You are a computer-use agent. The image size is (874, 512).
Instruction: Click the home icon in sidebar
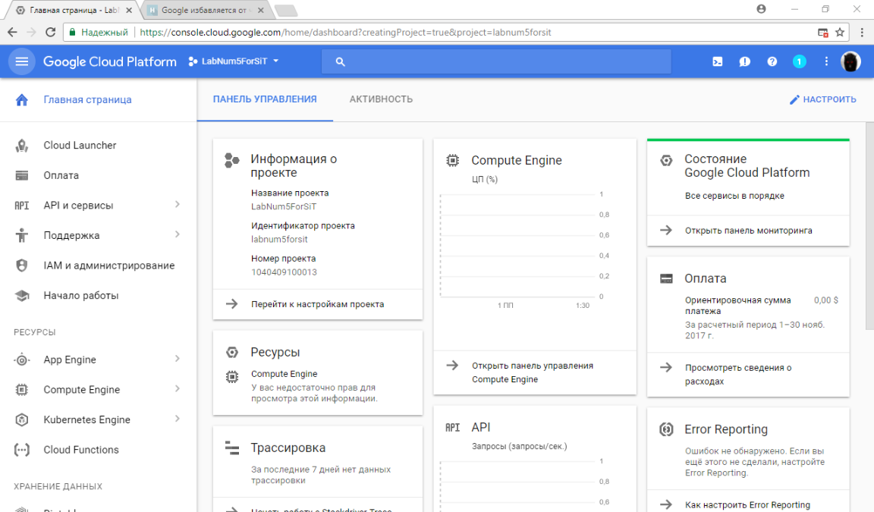[22, 99]
